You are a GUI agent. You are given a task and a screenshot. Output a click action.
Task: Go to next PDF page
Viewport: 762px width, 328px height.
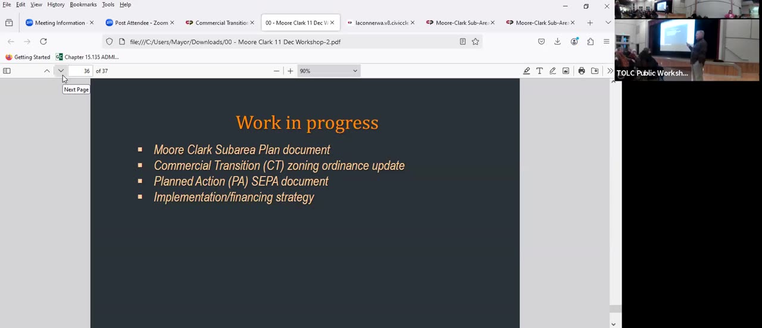click(x=61, y=71)
